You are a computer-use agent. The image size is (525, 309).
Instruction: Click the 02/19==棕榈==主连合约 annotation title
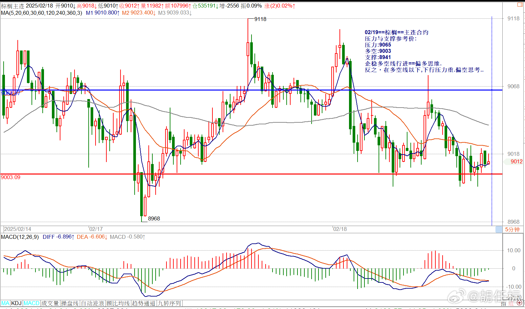(396, 32)
